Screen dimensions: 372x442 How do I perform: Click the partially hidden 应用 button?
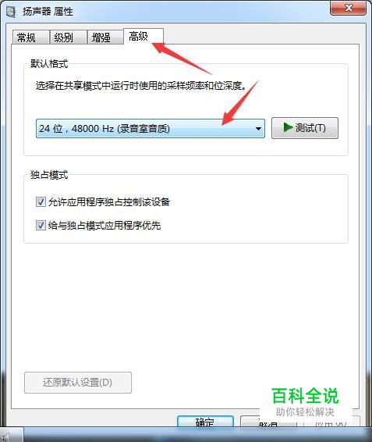click(331, 421)
